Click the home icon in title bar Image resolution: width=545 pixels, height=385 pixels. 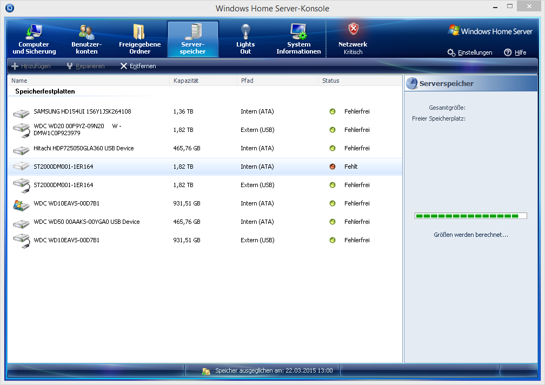click(x=10, y=8)
